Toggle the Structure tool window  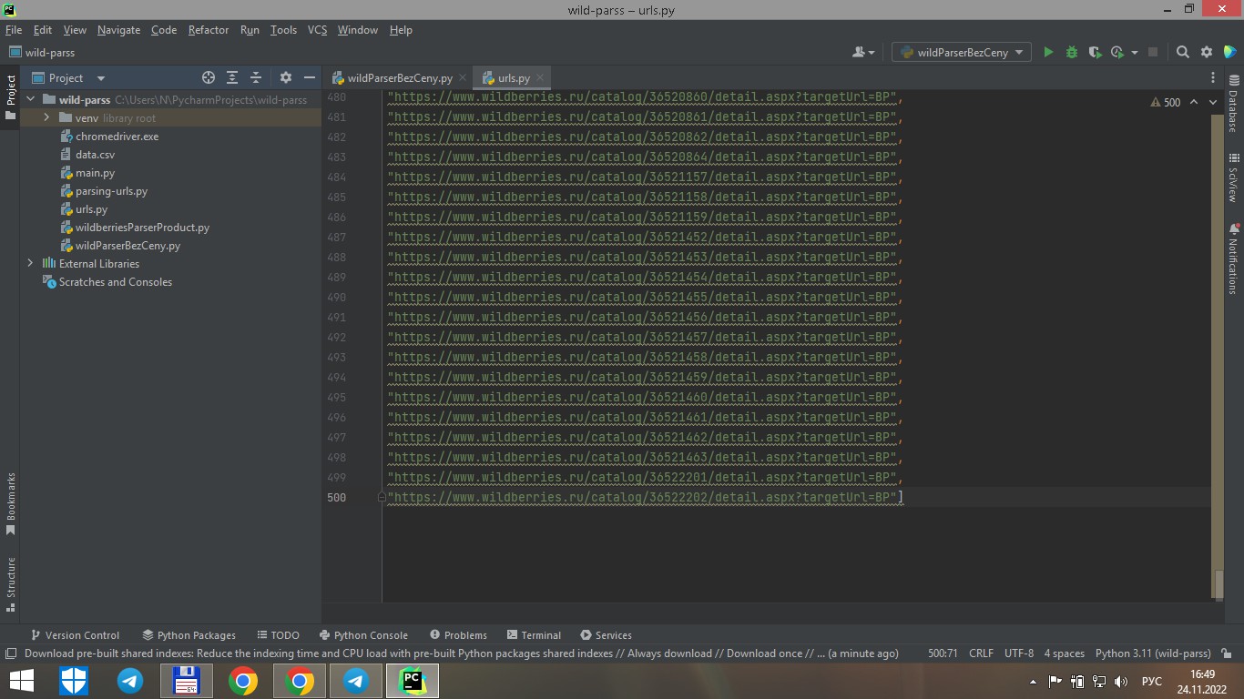[x=10, y=583]
